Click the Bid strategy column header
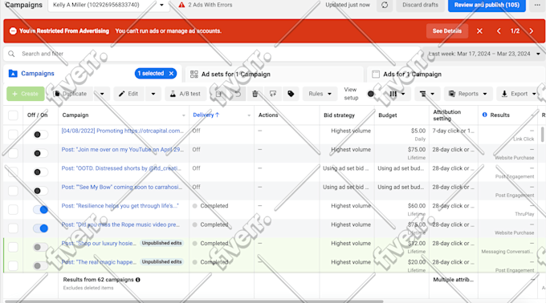Screen dimensions: 546x303 (x=339, y=115)
